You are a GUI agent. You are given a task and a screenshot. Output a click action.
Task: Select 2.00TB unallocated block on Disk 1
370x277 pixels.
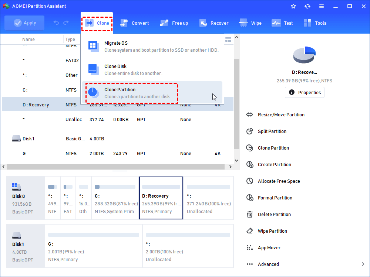point(188,246)
